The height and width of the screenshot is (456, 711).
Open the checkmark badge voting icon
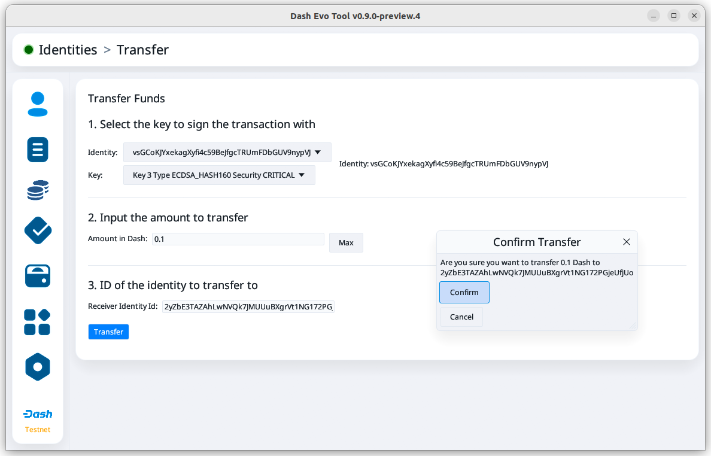[x=38, y=230]
